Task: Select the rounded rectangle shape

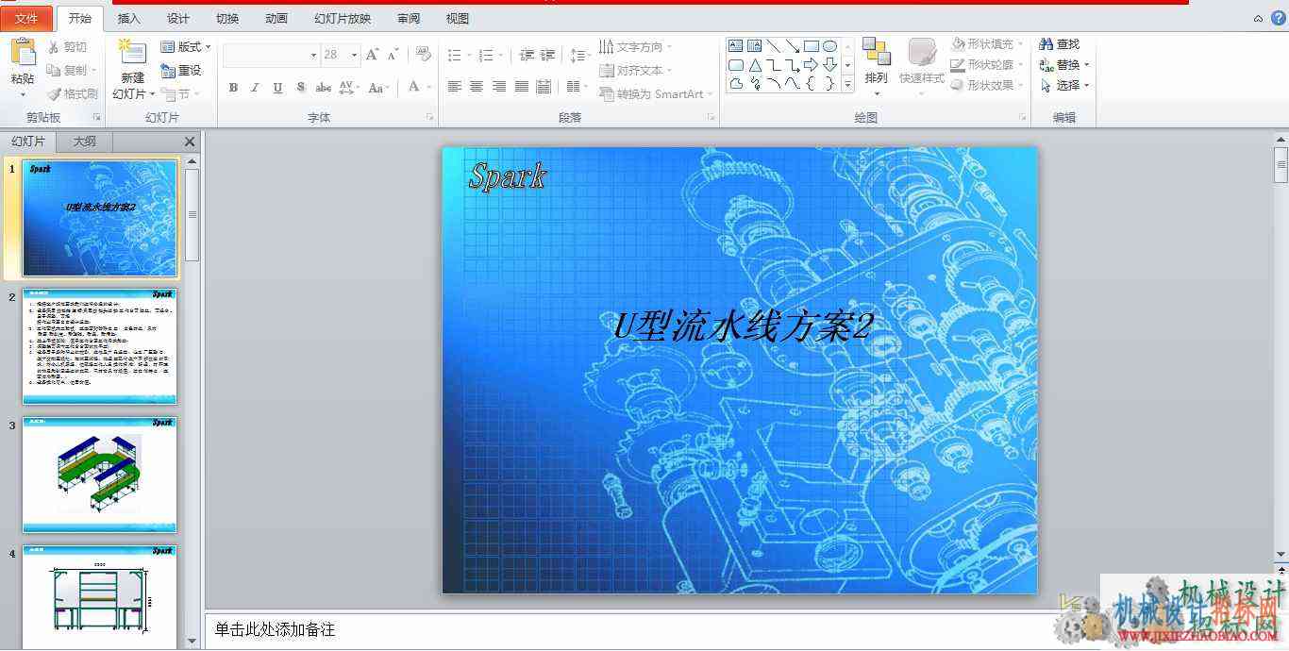Action: [x=736, y=65]
